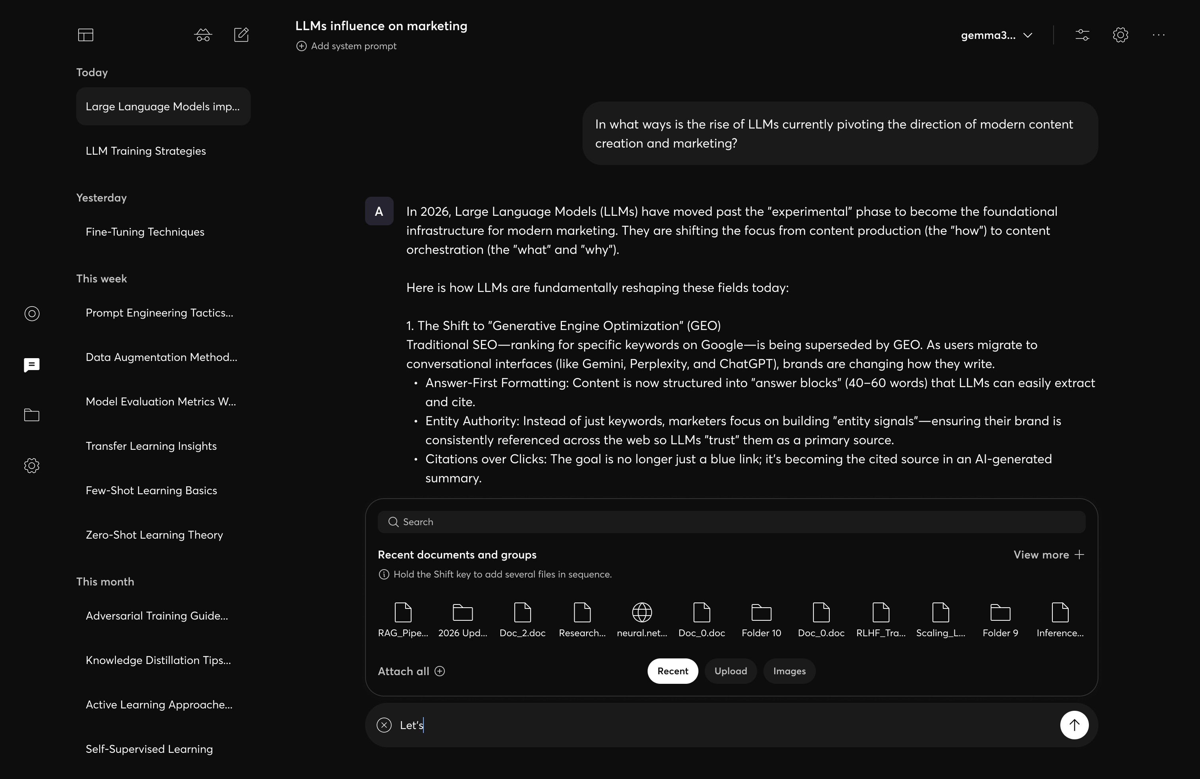Click the incognito chat icon
This screenshot has height=779, width=1200.
[x=203, y=35]
